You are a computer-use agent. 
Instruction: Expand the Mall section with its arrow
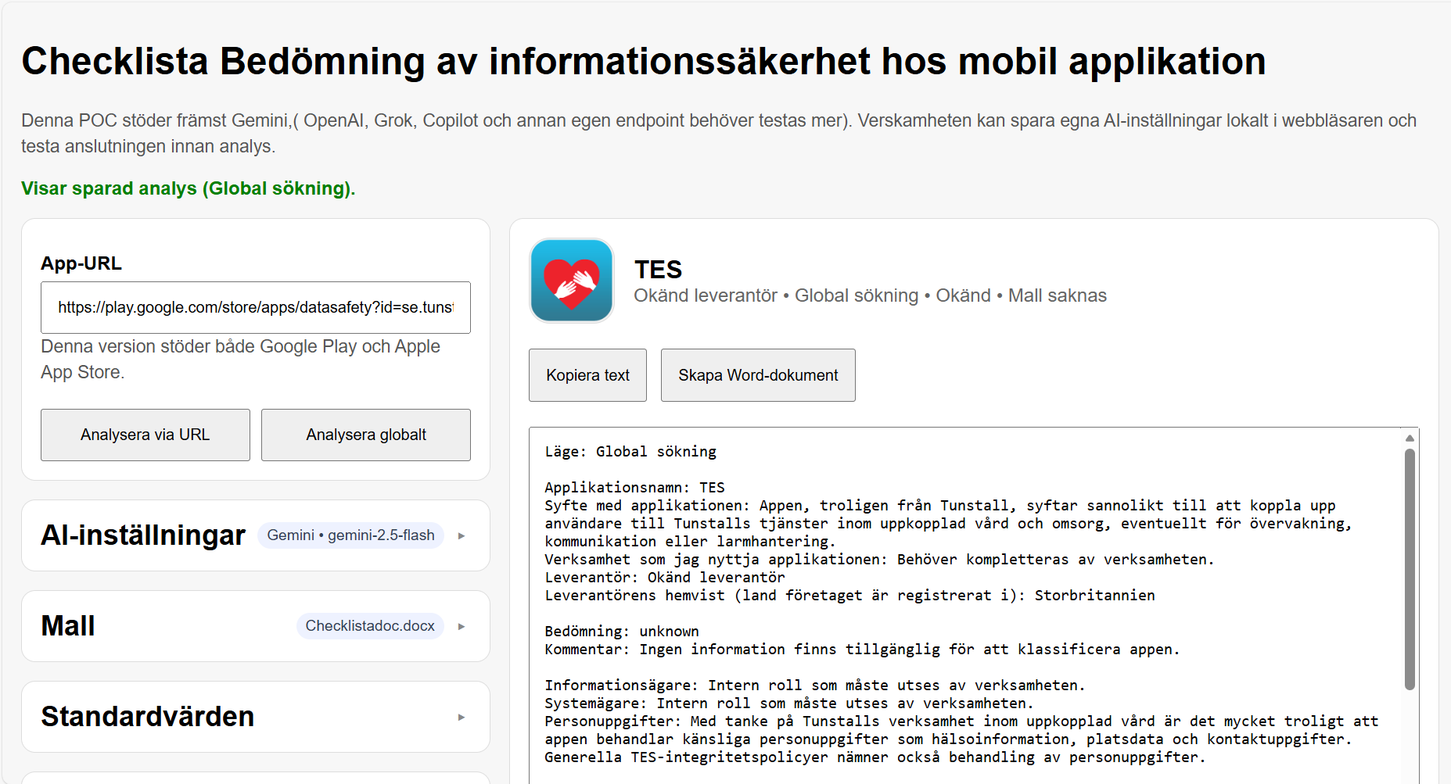[x=462, y=627]
